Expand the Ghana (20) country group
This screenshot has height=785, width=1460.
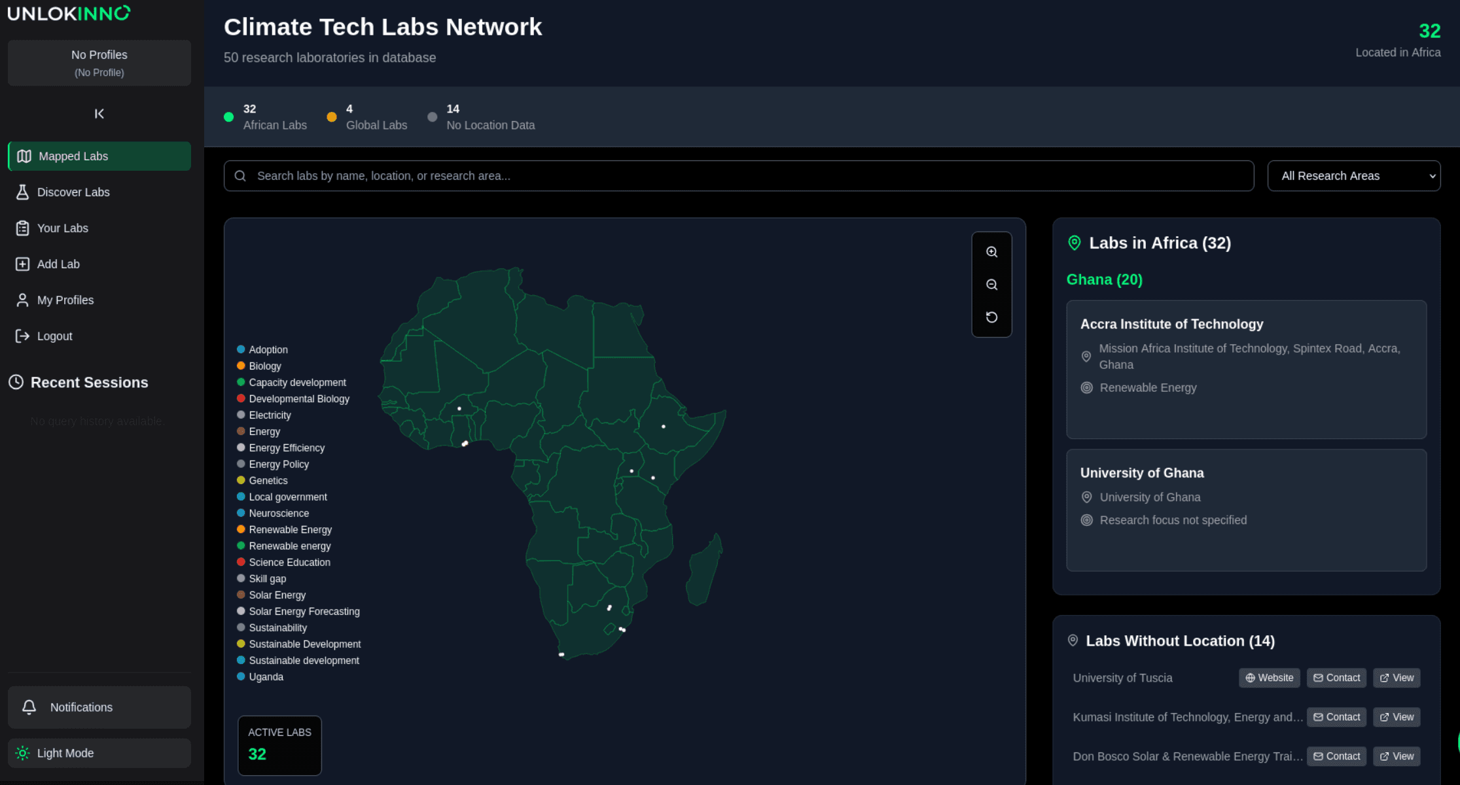tap(1104, 280)
